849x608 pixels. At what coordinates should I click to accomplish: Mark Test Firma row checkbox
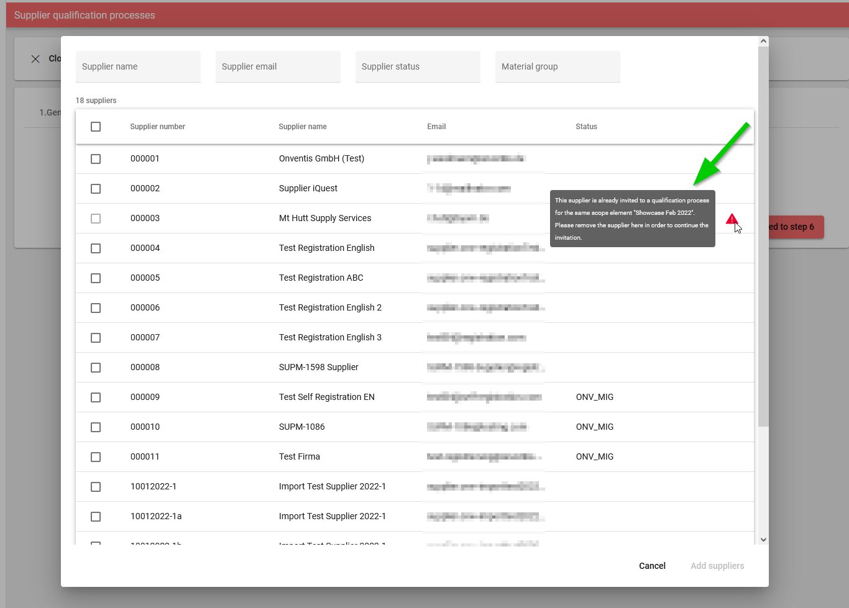point(96,457)
